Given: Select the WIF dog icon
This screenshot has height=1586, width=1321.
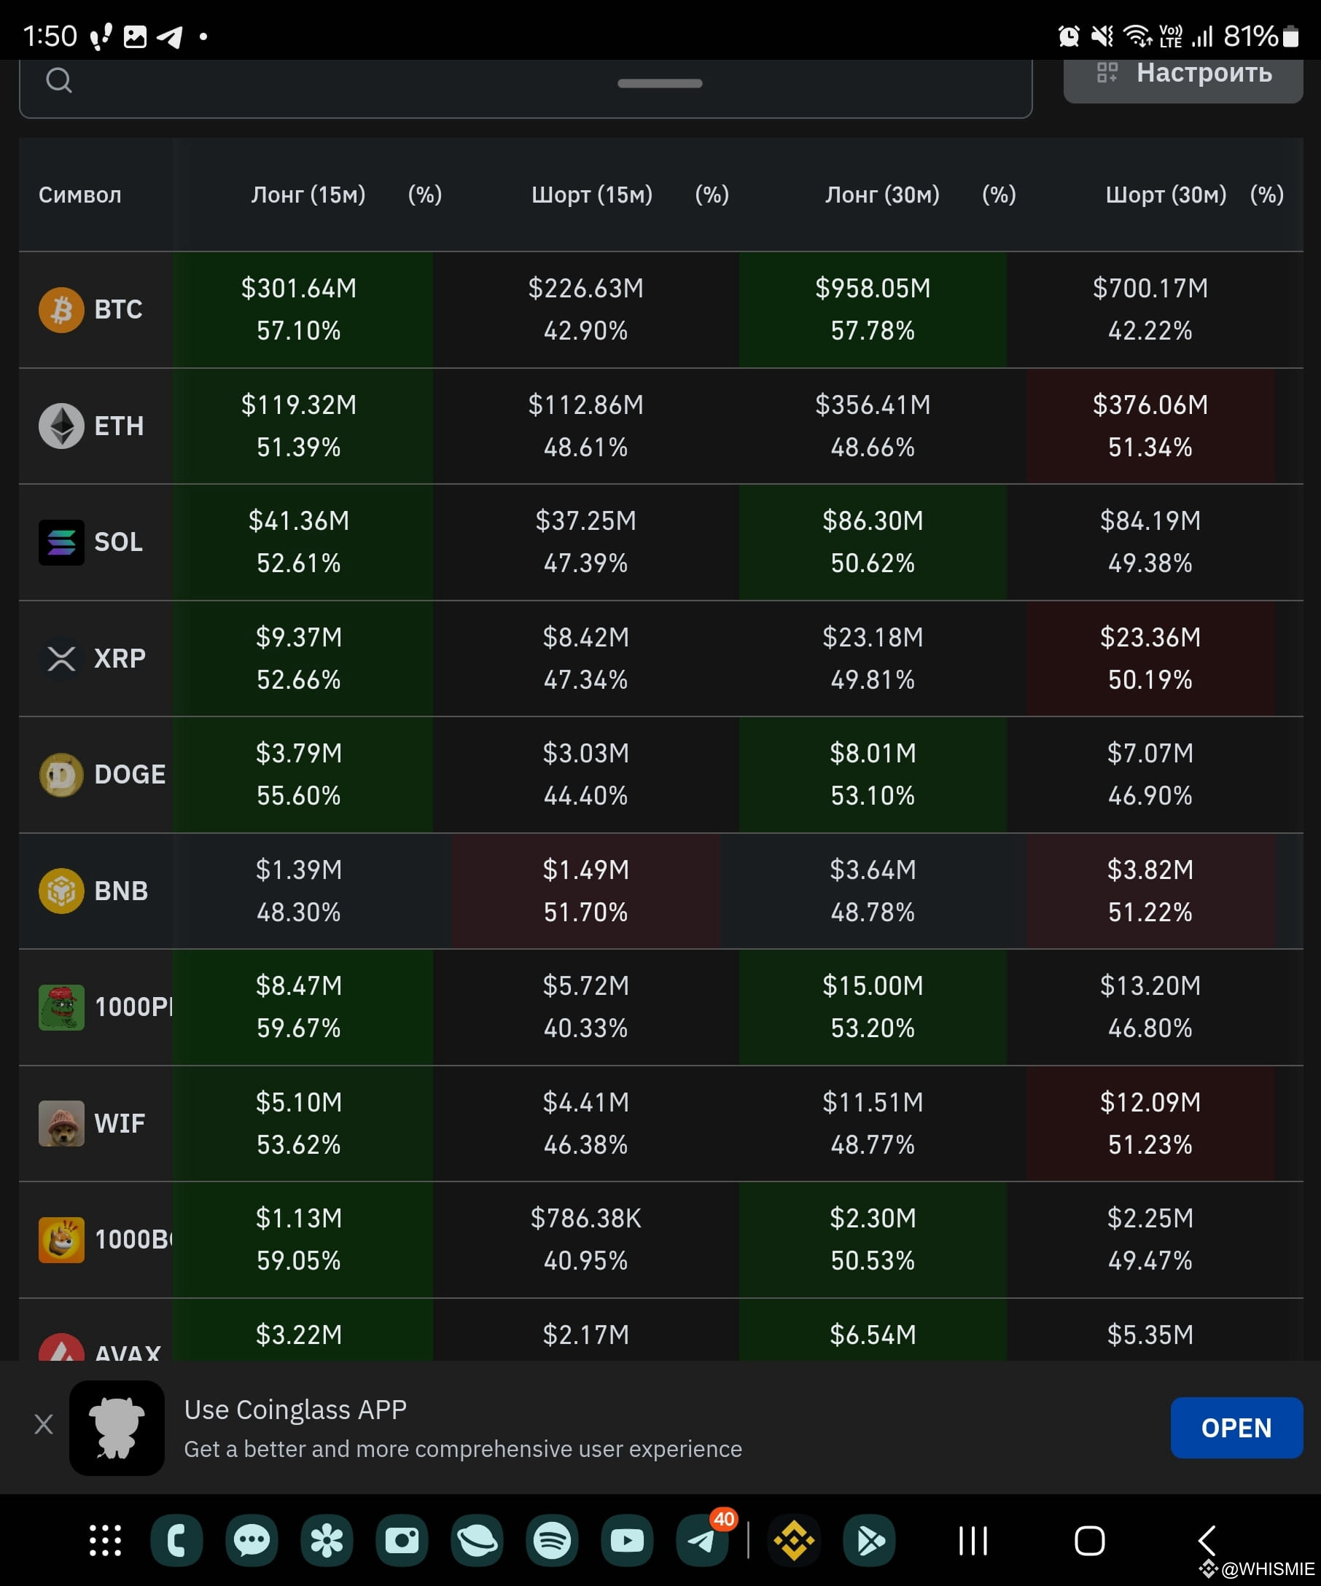Looking at the screenshot, I should pyautogui.click(x=61, y=1124).
